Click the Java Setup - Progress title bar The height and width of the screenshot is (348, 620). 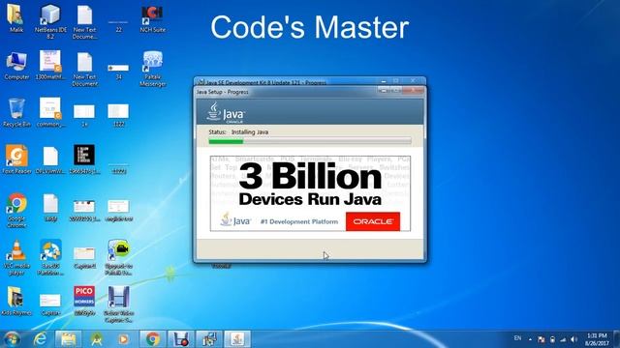click(x=287, y=92)
